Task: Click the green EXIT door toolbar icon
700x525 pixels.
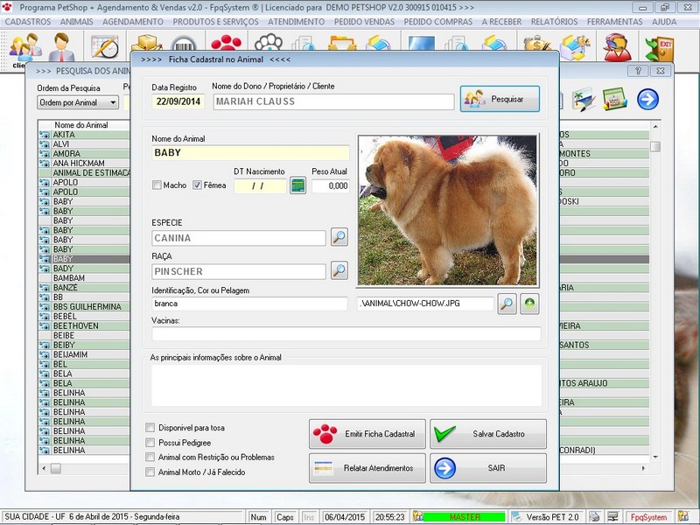Action: [x=659, y=47]
